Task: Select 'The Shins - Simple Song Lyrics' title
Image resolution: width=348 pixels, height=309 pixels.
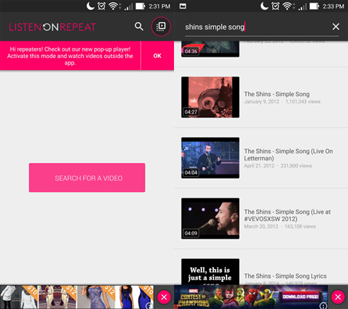Action: point(285,276)
